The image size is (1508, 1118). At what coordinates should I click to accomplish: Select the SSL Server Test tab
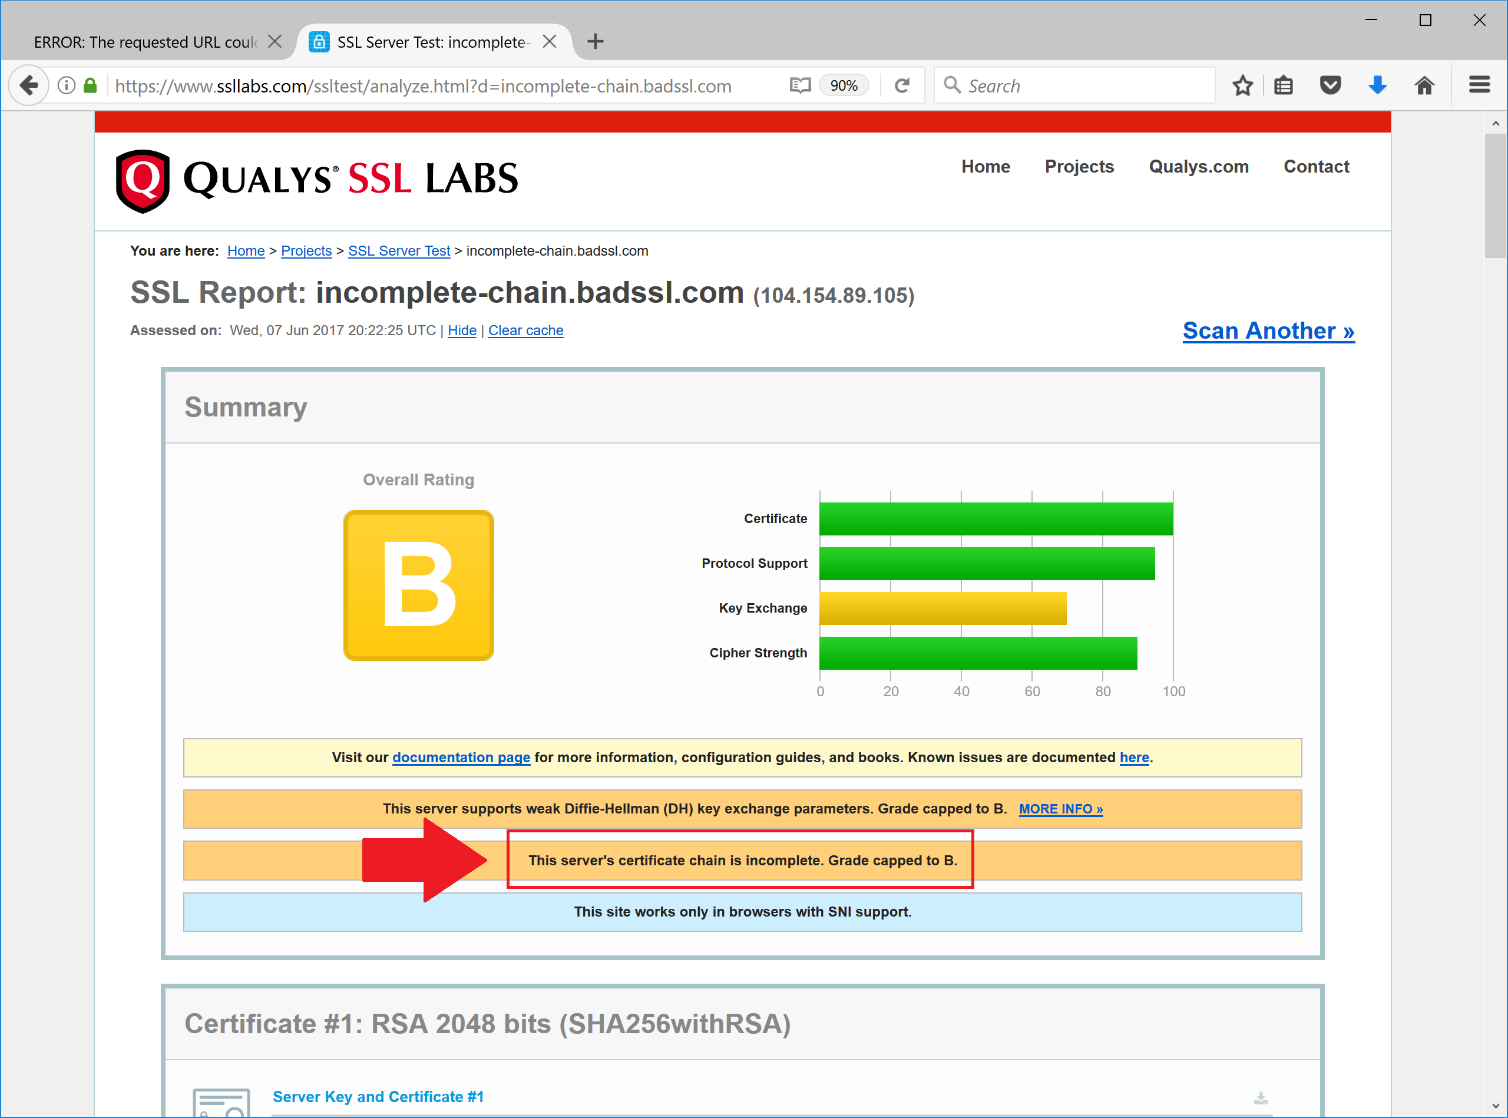(x=433, y=42)
